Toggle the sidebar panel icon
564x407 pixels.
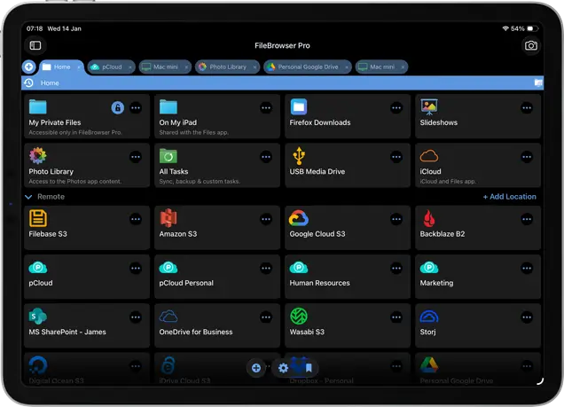click(x=35, y=45)
